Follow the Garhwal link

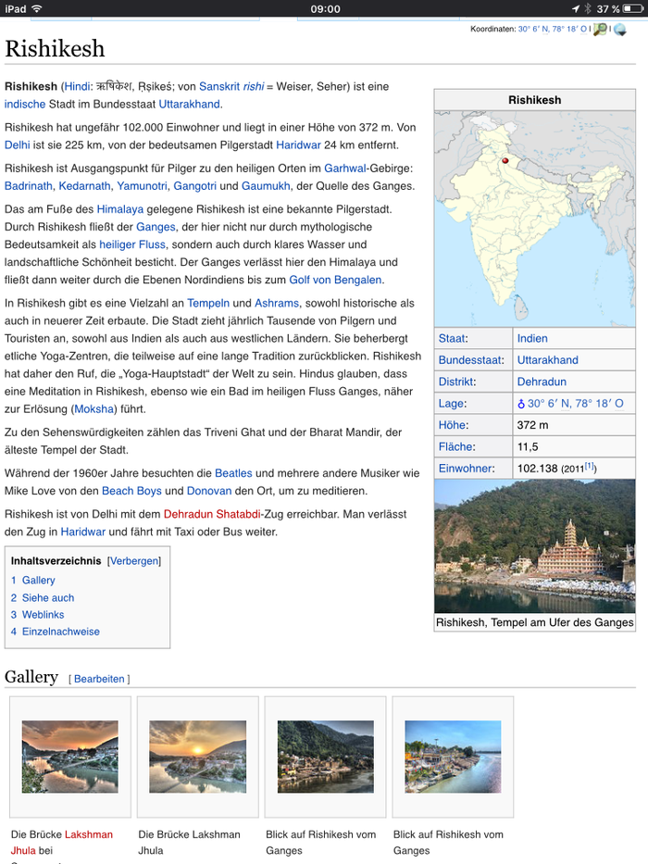click(345, 168)
